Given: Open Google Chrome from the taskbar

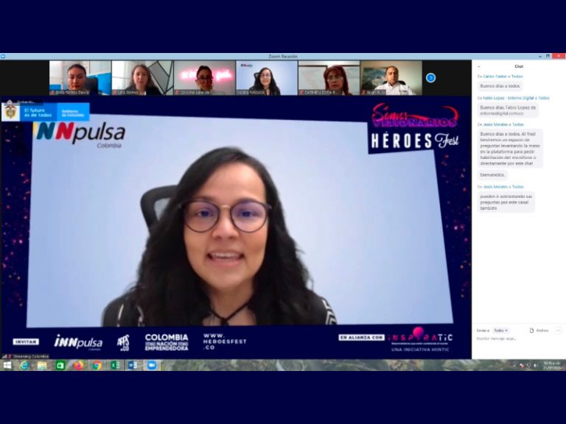Looking at the screenshot, I should [97, 365].
